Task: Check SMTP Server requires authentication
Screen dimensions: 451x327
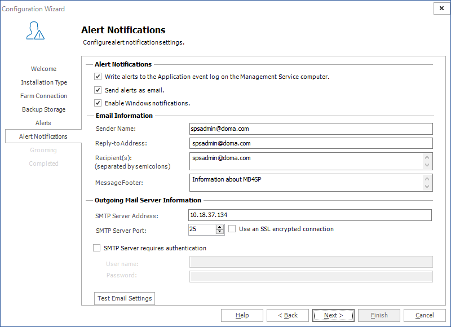Action: [96, 248]
